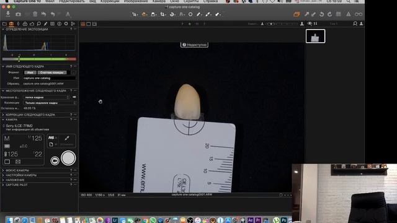This screenshot has height=223, width=397.
Task: Open the Metadata tool tab info icon
Action: [59, 24]
